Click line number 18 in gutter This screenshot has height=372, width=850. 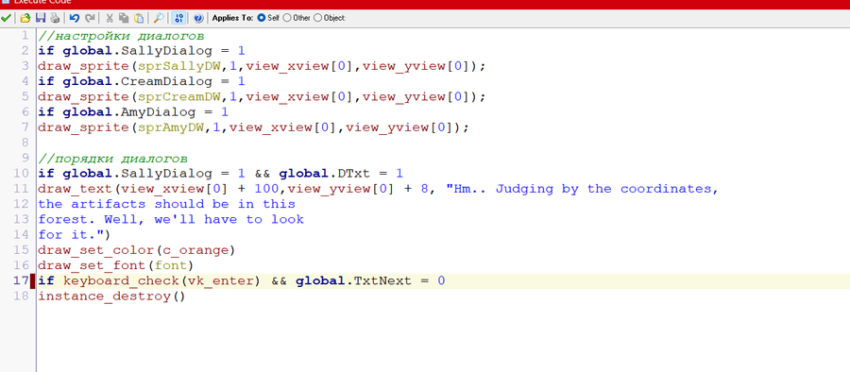click(x=22, y=296)
